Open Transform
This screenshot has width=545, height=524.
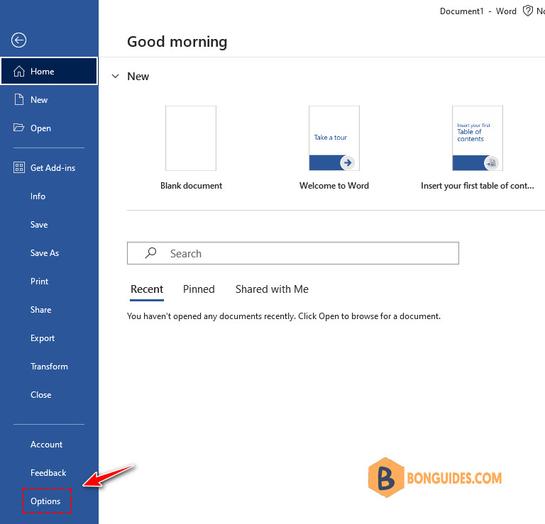[x=49, y=367]
